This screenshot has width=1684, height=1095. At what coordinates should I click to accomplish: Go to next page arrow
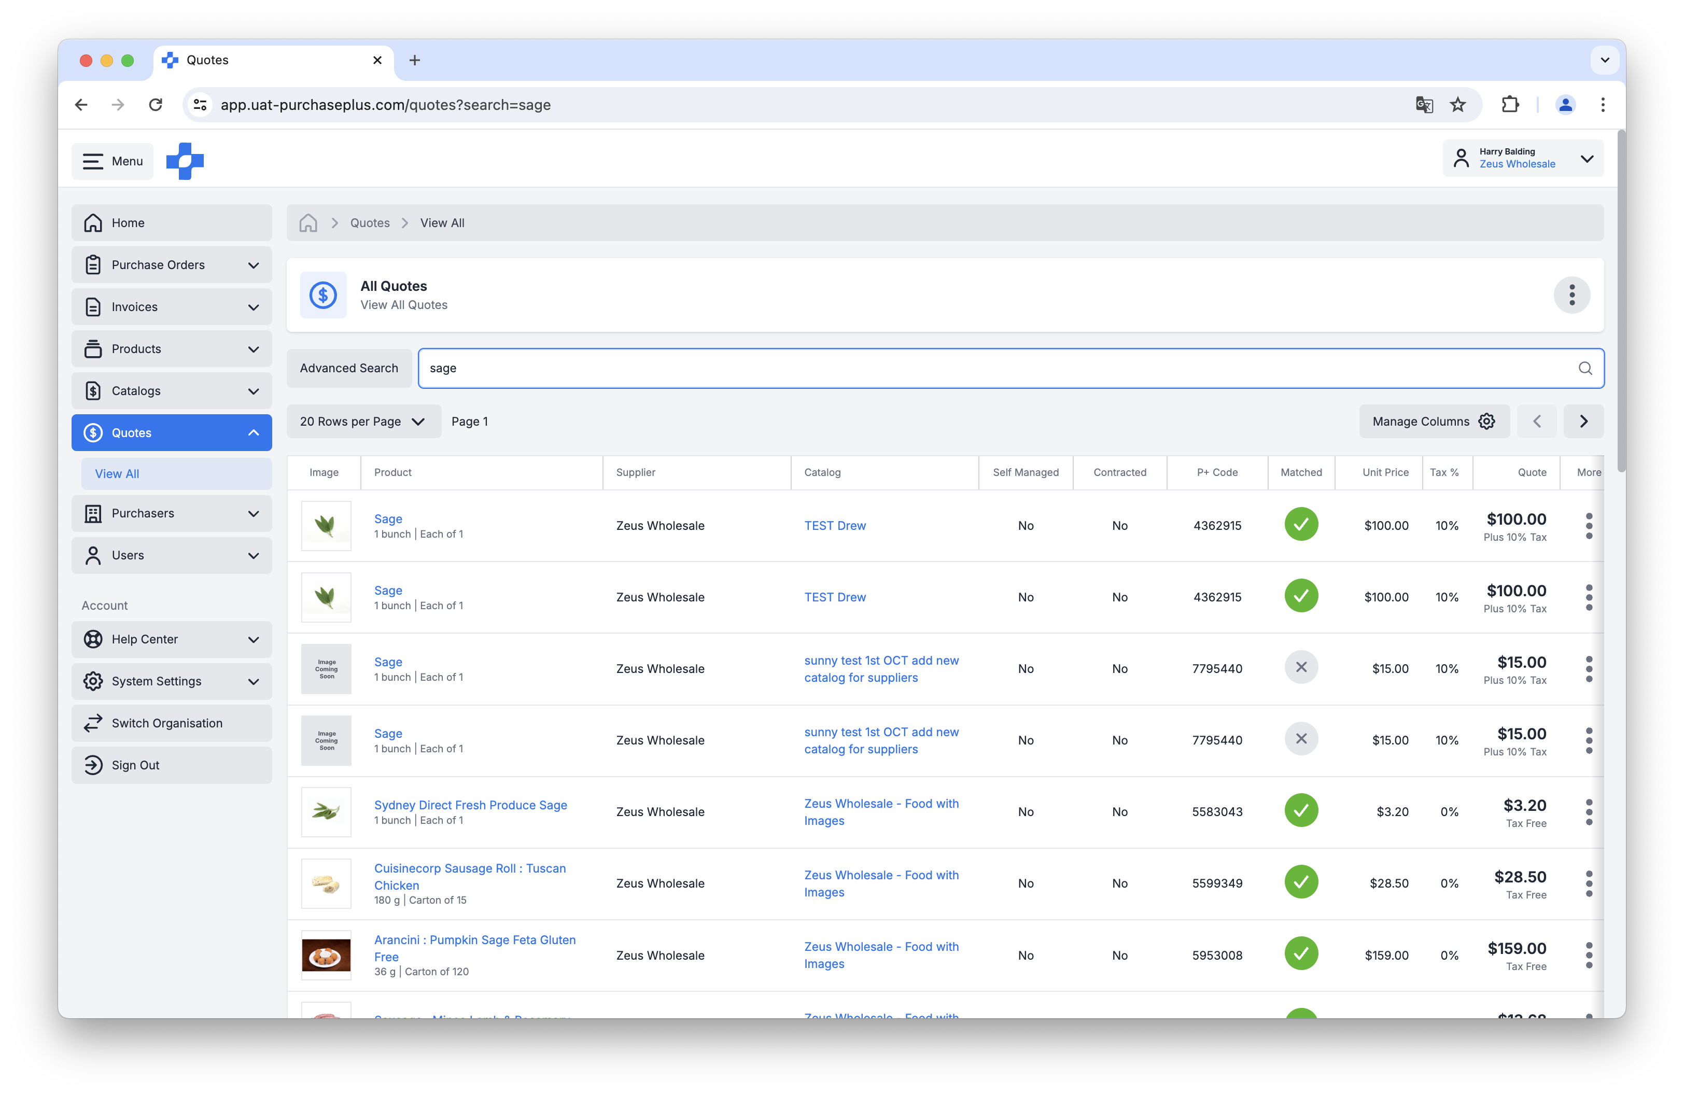coord(1583,422)
